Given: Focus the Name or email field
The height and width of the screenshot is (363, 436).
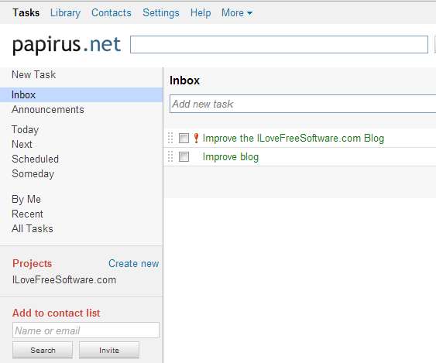Looking at the screenshot, I should point(86,330).
